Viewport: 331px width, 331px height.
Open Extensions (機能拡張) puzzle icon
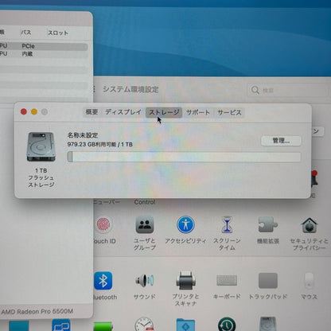click(x=268, y=225)
